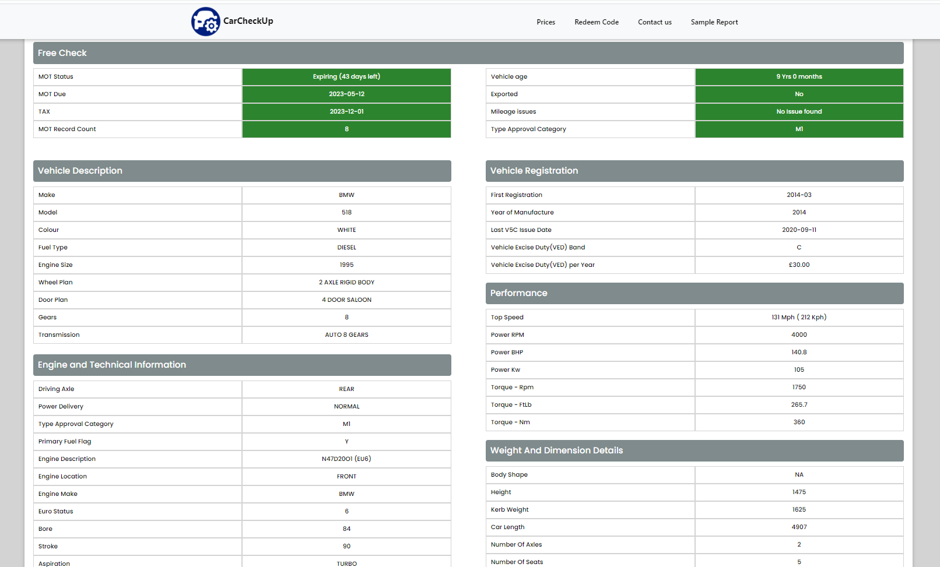Click Engine and Technical Information header
The image size is (940, 567).
[x=242, y=365]
